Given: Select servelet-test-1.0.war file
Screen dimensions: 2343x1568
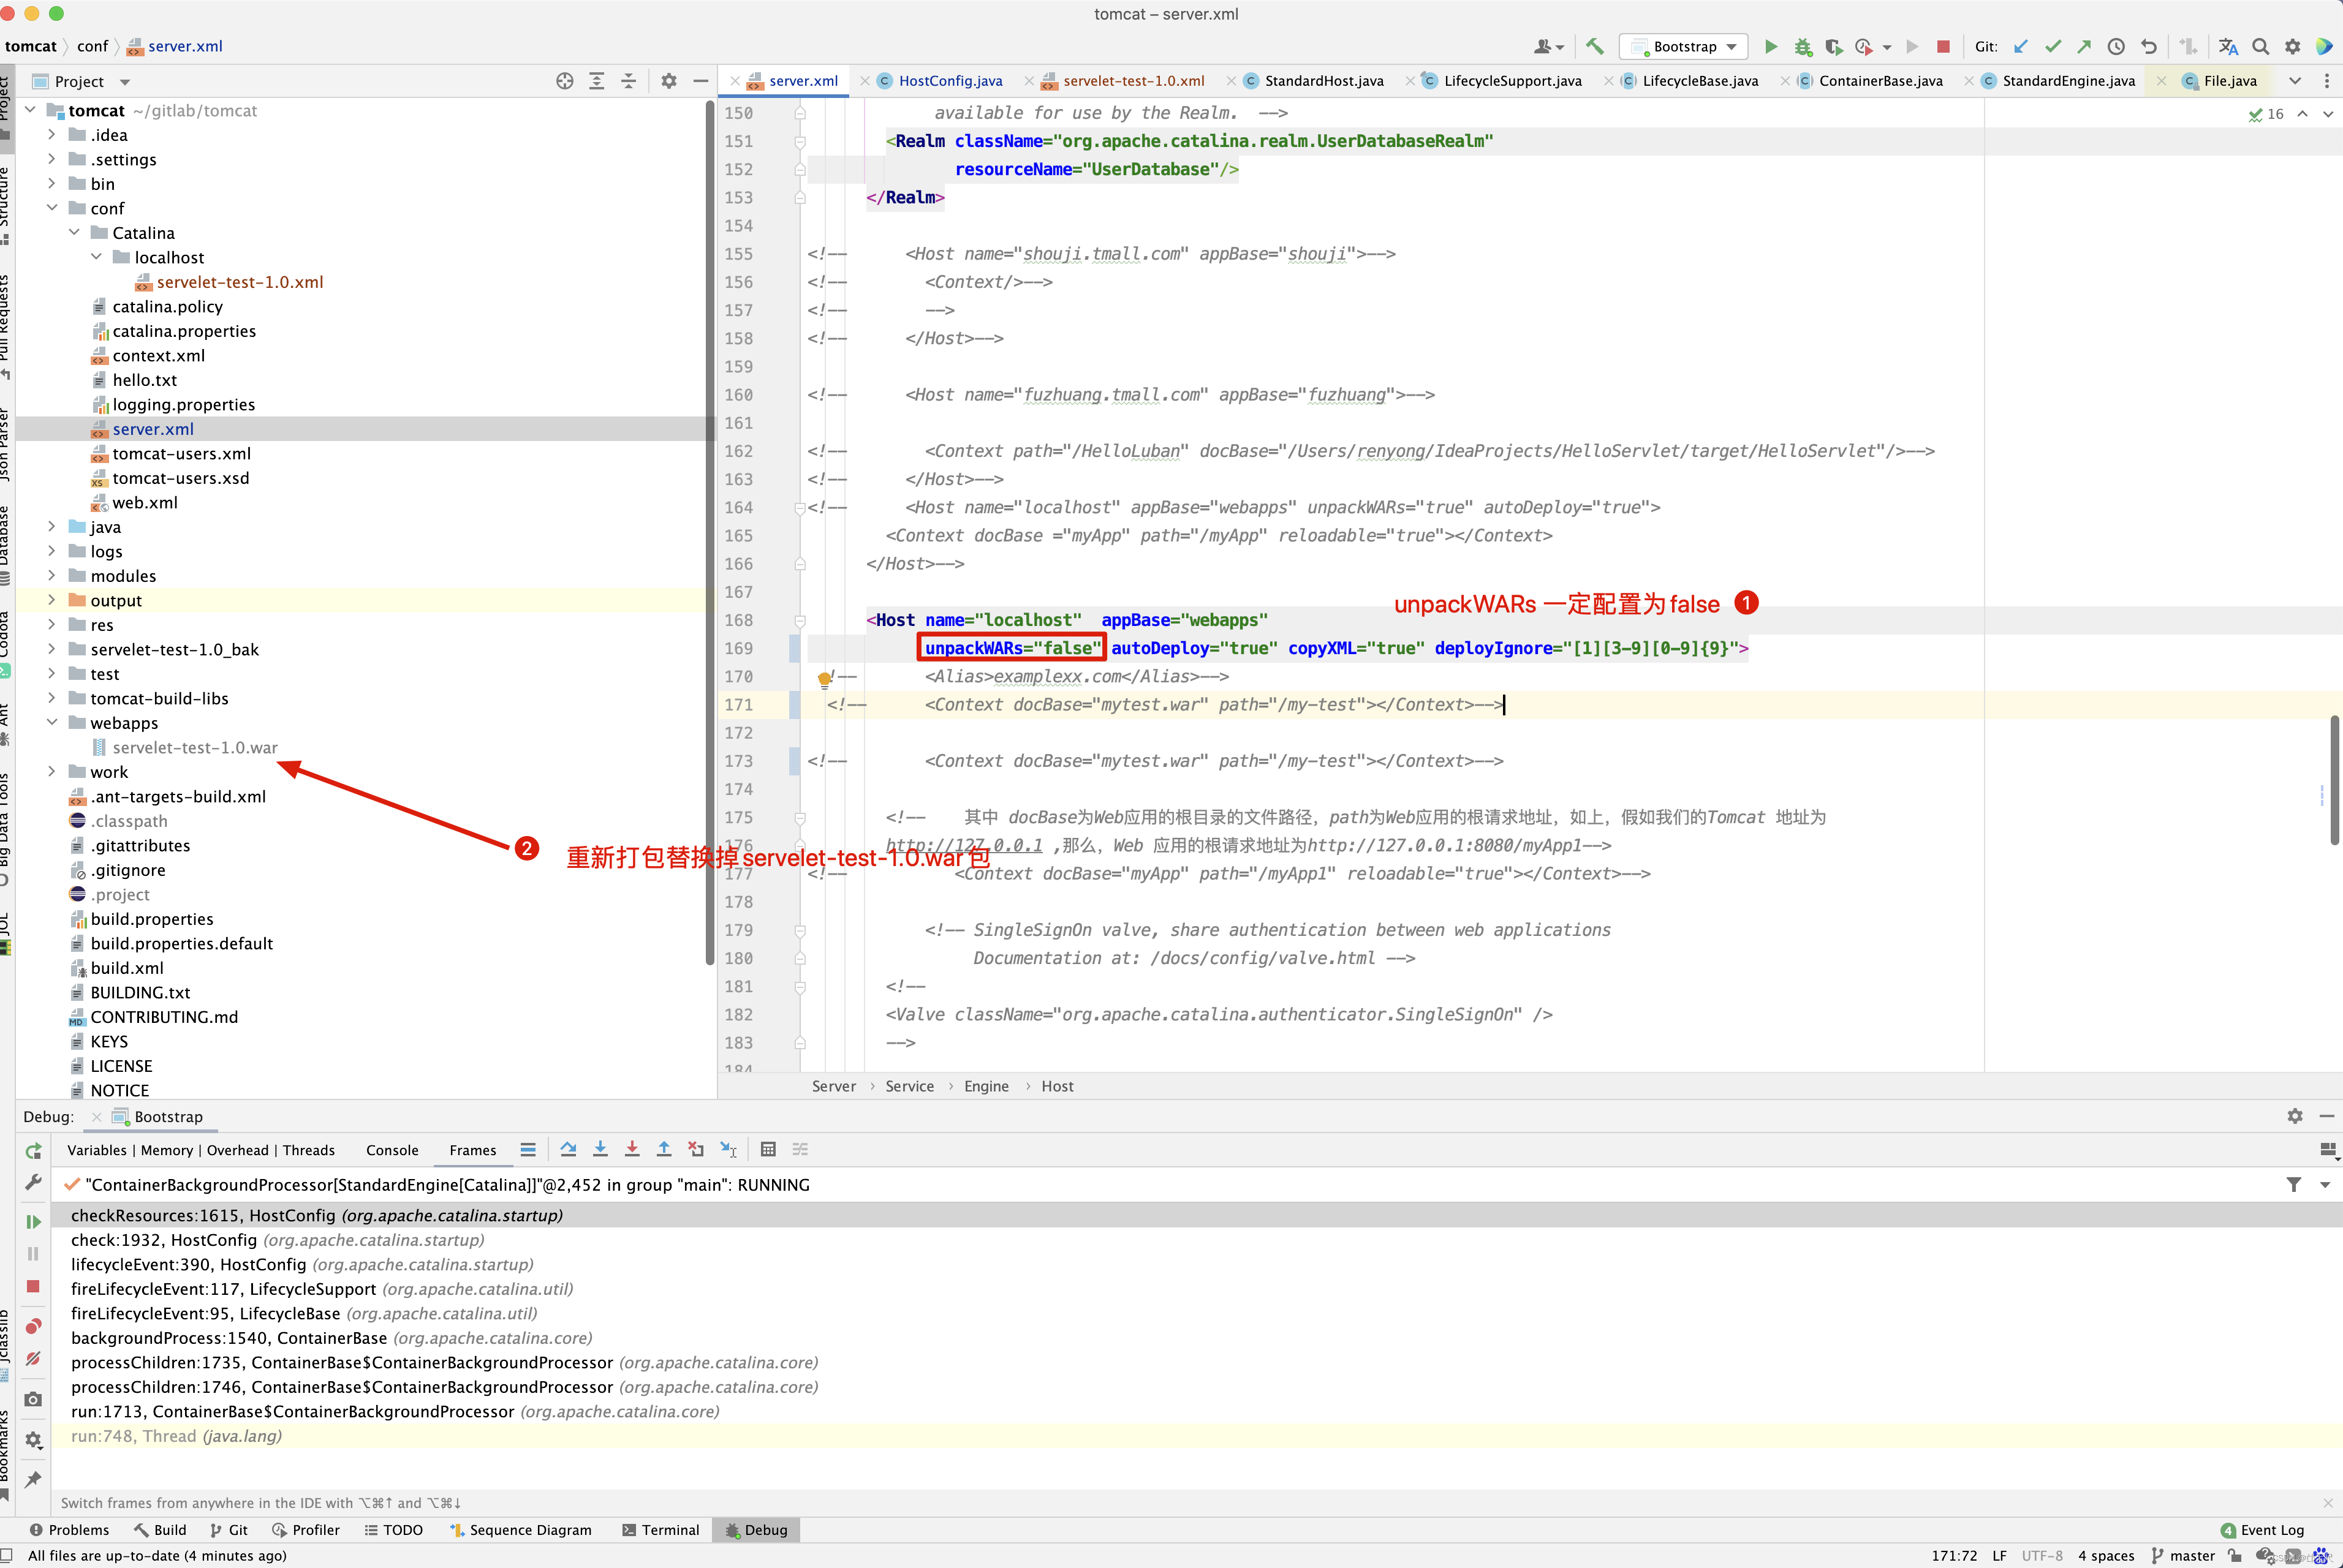Looking at the screenshot, I should [x=194, y=747].
